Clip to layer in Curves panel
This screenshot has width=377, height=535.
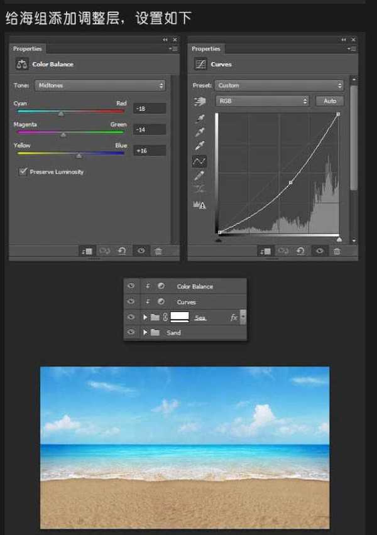265,251
